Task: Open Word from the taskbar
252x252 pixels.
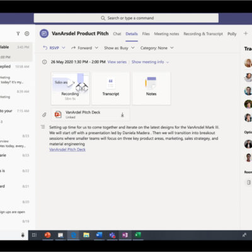Action: pos(99,235)
